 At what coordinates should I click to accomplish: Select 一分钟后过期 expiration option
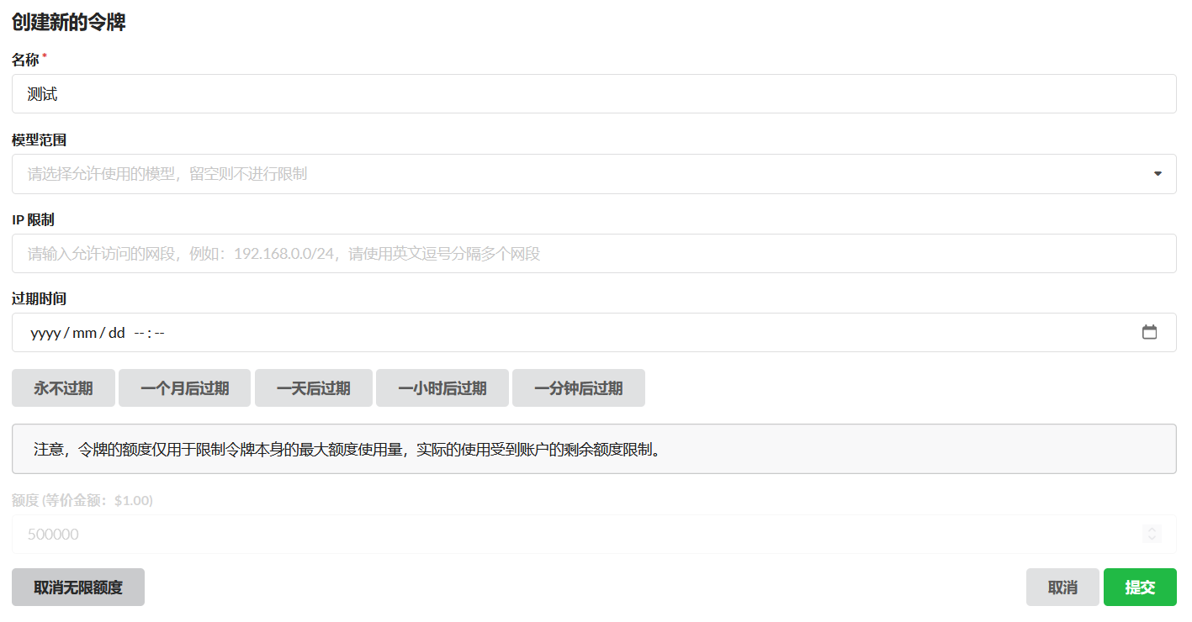(x=578, y=387)
